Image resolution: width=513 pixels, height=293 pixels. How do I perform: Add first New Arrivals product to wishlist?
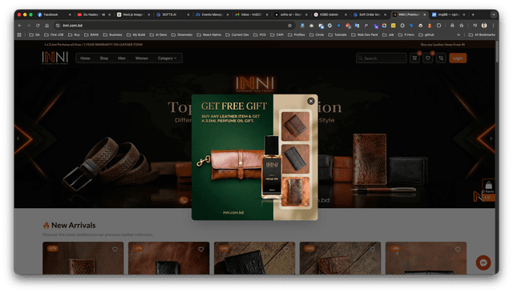coord(115,249)
